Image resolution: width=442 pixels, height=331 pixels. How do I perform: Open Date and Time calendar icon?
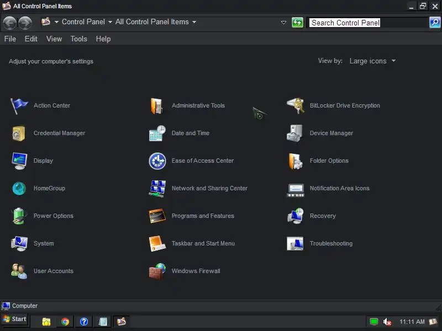click(157, 133)
